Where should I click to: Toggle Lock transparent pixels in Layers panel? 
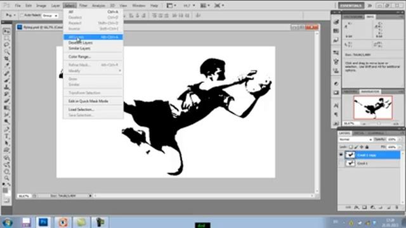click(x=351, y=147)
